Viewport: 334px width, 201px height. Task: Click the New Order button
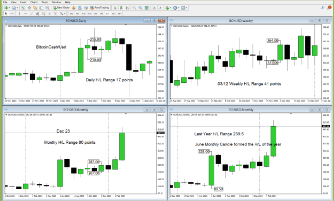tap(61, 7)
